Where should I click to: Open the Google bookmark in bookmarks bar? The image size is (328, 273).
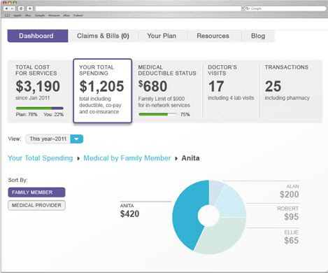[40, 15]
